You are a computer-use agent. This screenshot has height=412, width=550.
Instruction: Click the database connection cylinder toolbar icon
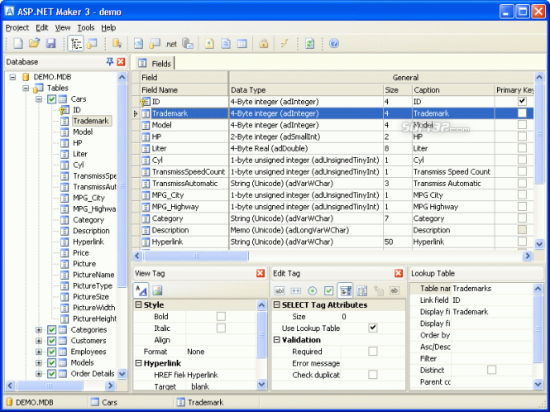point(117,43)
